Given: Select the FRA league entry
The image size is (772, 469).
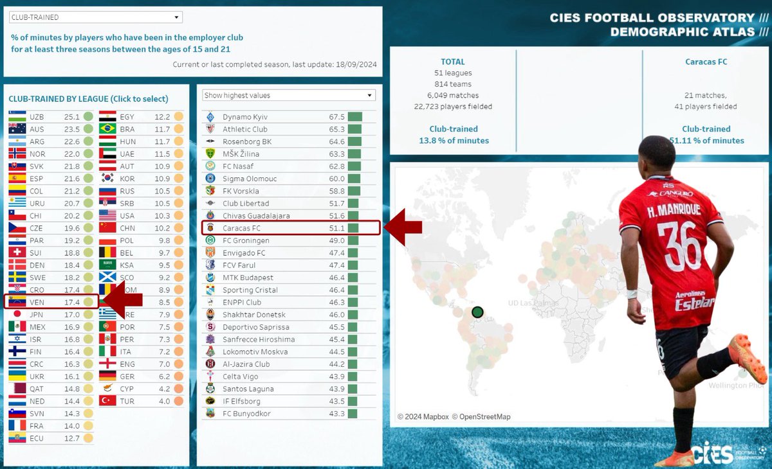Looking at the screenshot, I should [51, 426].
